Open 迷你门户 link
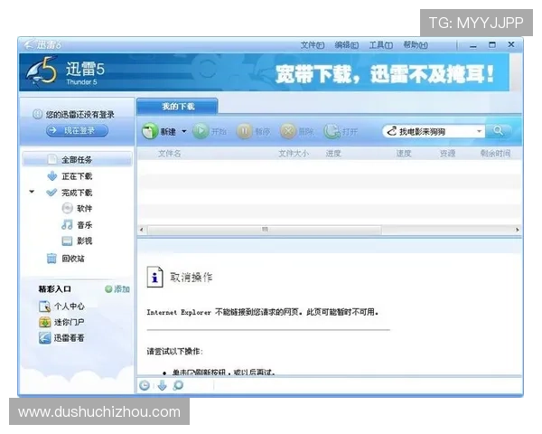Image resolution: width=542 pixels, height=434 pixels. pos(70,322)
